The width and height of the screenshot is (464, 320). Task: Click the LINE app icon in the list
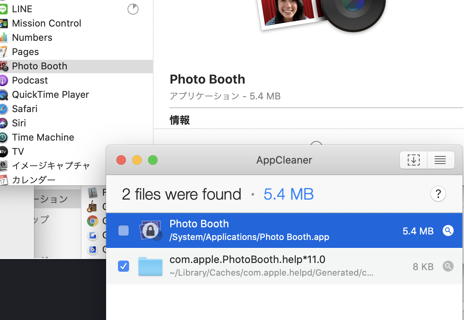click(3, 9)
